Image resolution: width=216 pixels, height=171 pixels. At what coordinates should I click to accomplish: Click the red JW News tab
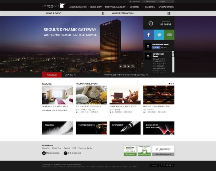click(x=52, y=75)
